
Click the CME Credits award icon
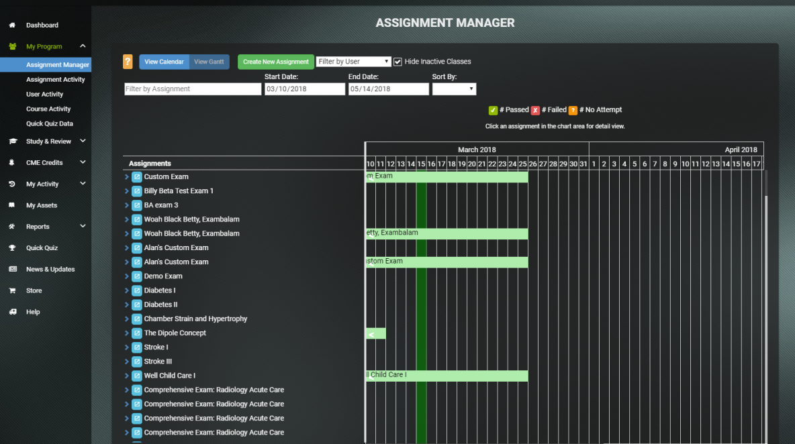(11, 162)
